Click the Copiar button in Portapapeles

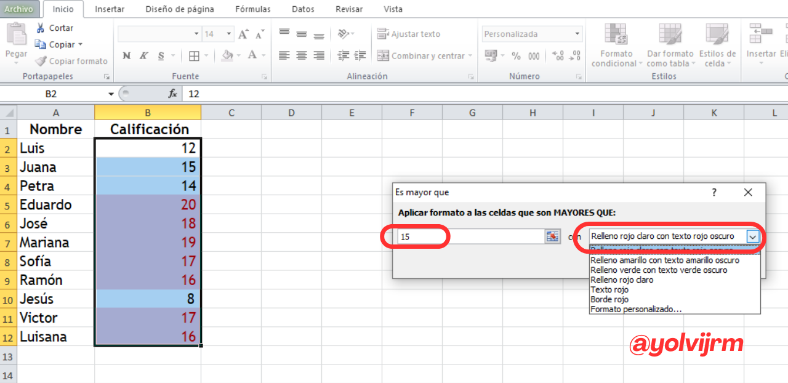click(54, 44)
